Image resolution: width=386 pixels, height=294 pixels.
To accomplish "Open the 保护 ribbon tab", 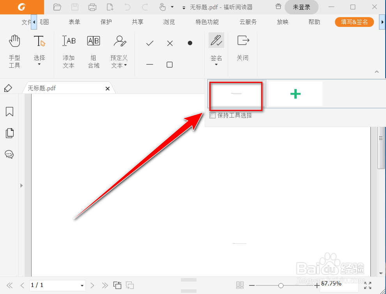I will (106, 22).
